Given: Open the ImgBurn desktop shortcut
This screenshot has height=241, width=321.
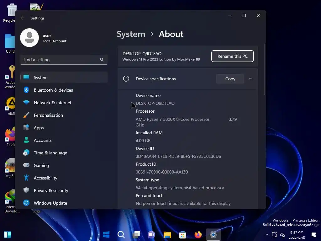Looking at the screenshot, I should [x=10, y=168].
